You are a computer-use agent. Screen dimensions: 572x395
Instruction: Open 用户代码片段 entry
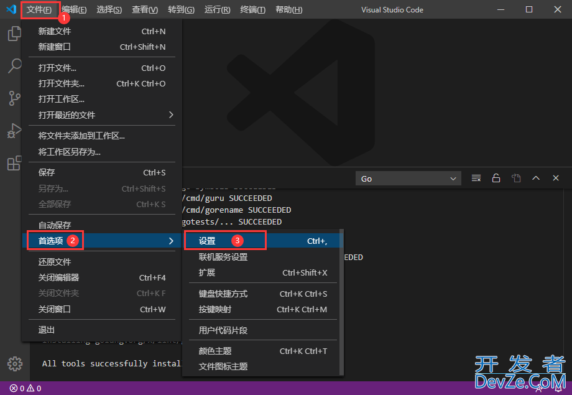[x=262, y=330]
